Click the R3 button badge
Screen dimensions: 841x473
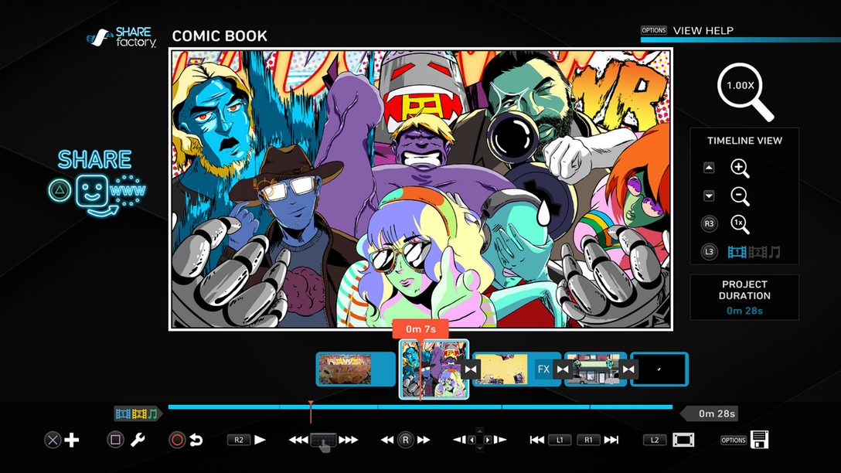pos(709,223)
